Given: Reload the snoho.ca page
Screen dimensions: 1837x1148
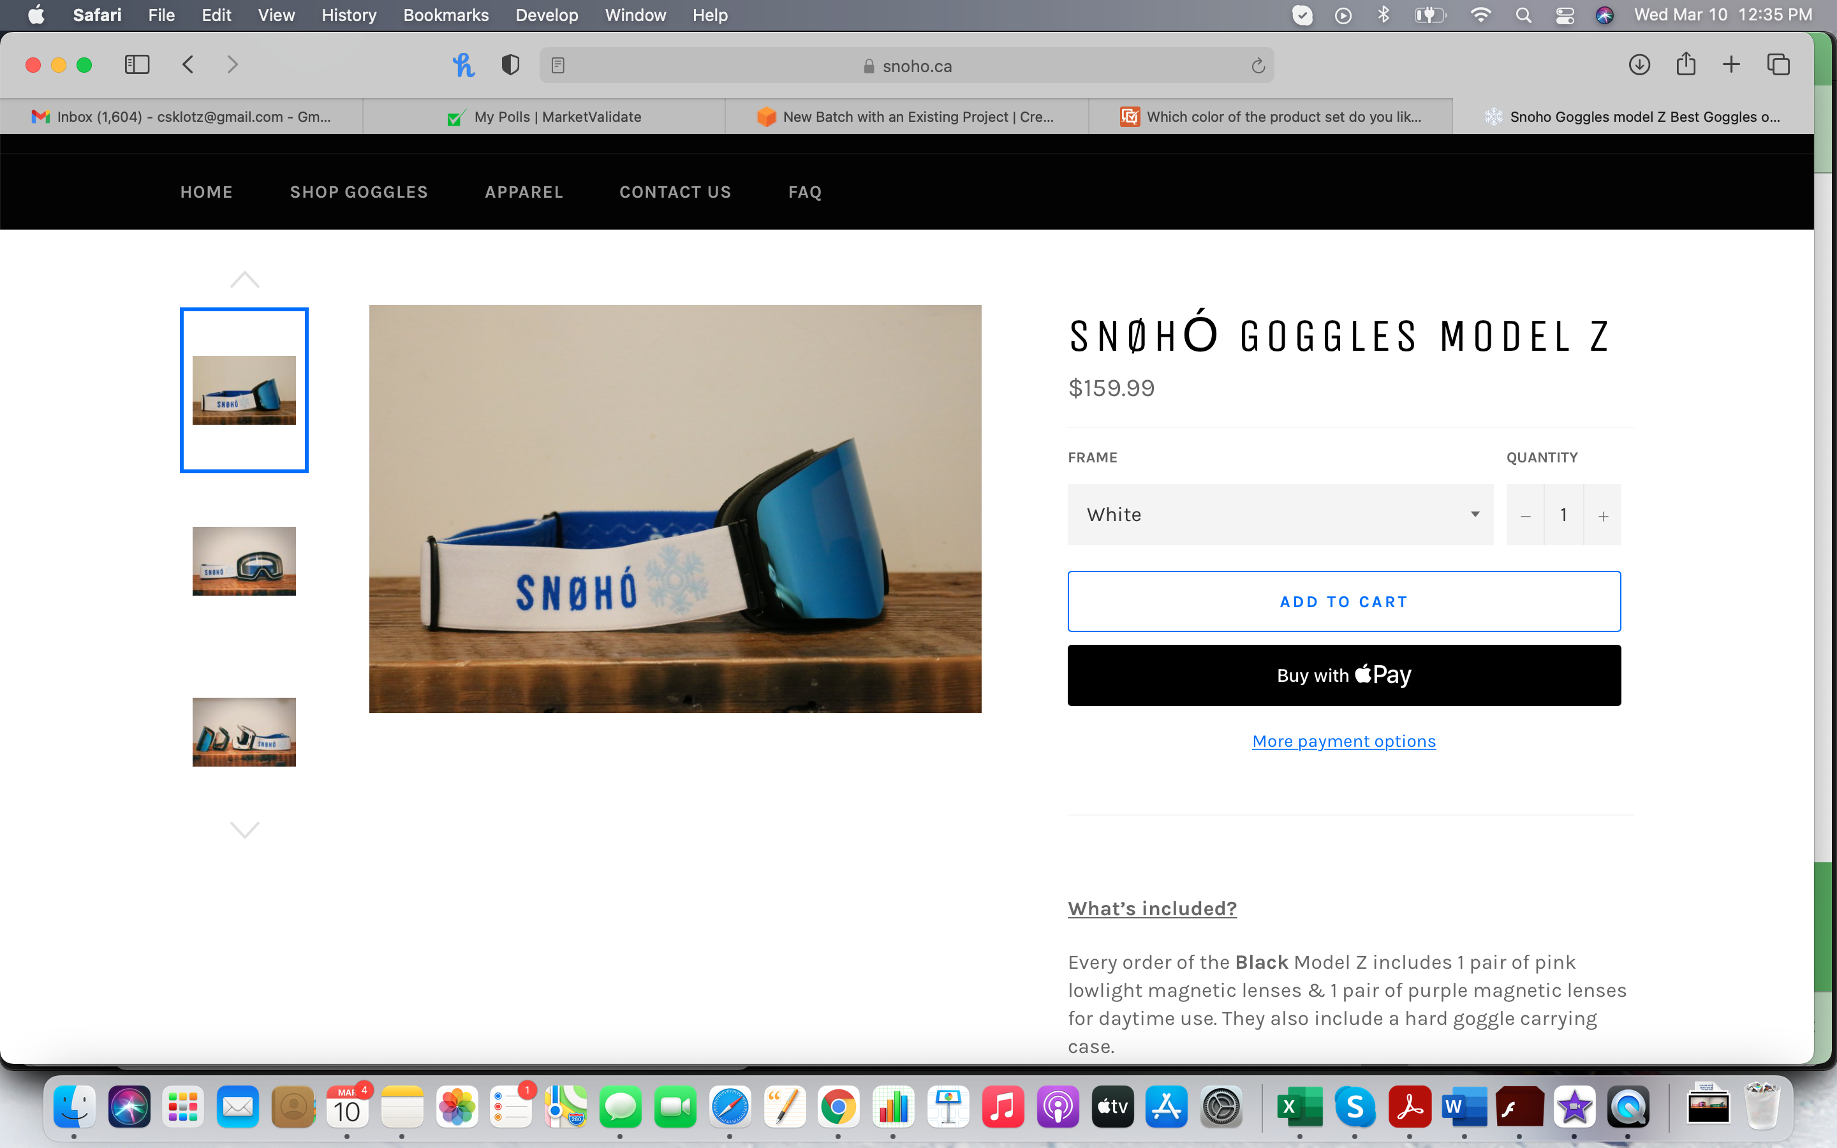Looking at the screenshot, I should tap(1258, 66).
